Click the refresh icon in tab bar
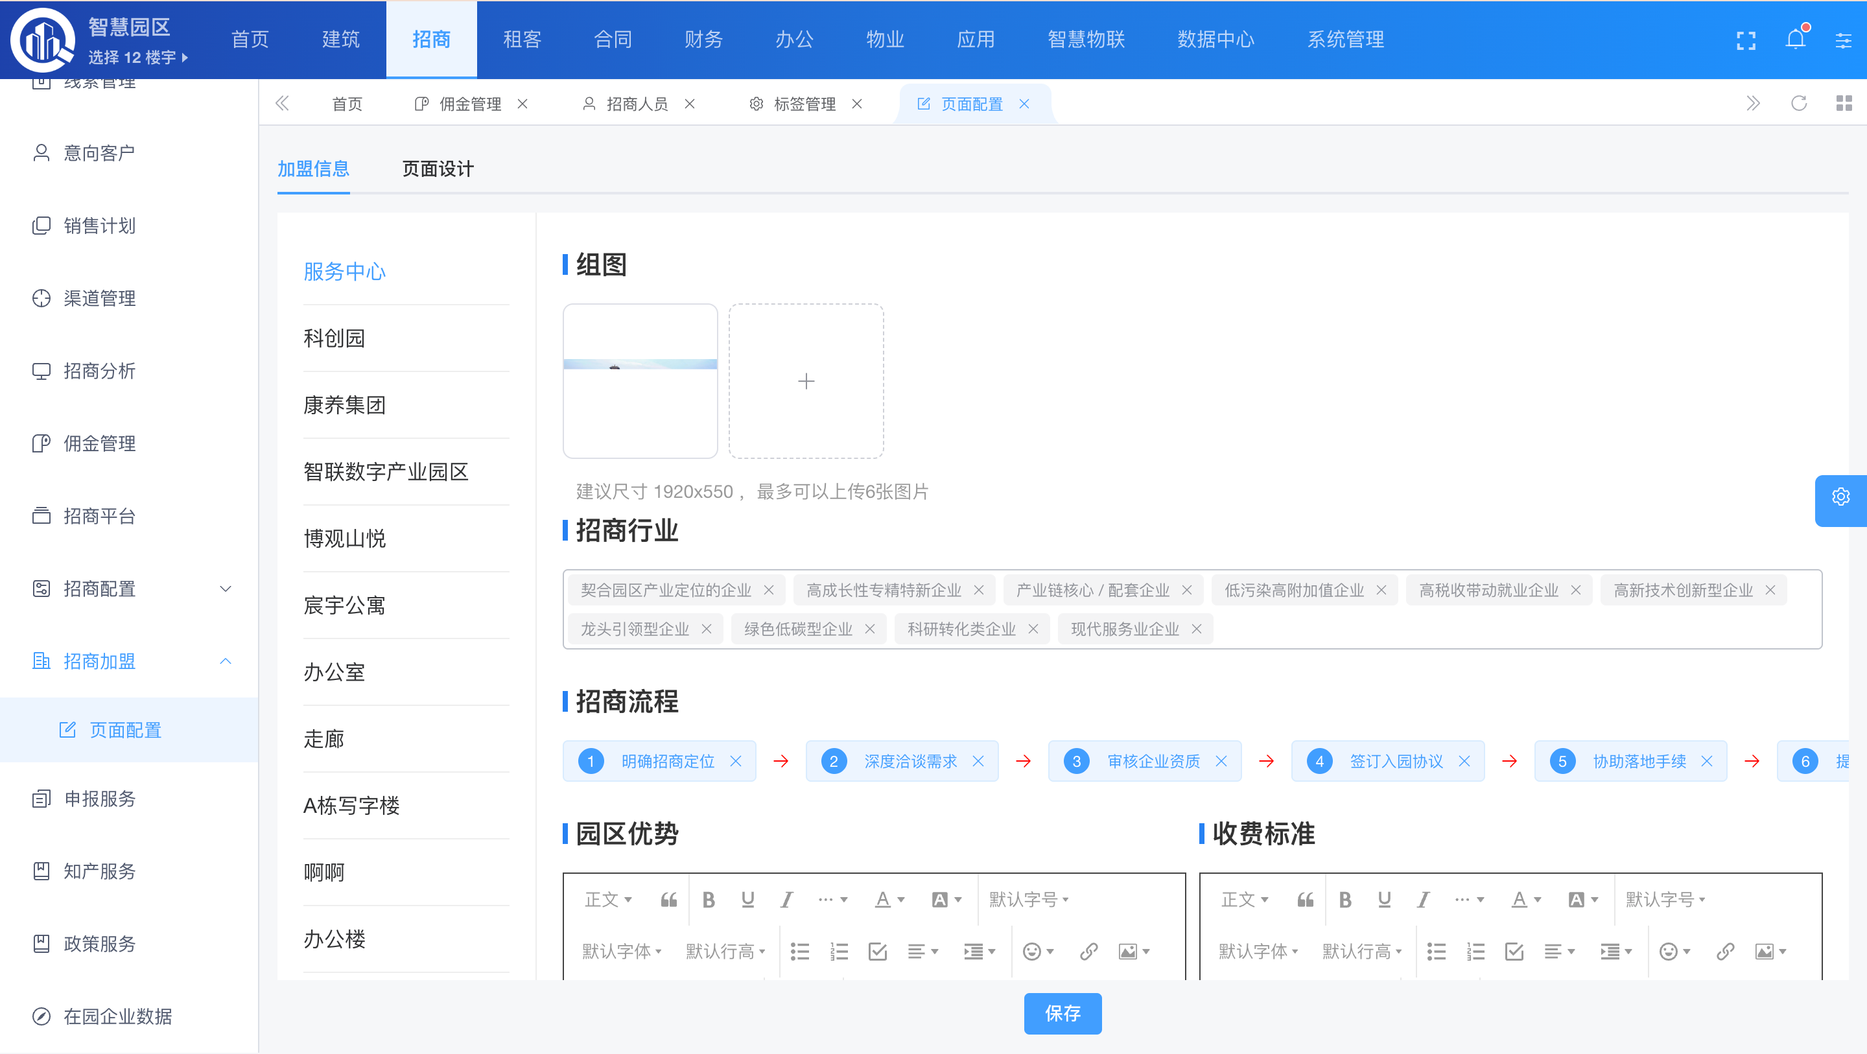The height and width of the screenshot is (1054, 1867). (1799, 104)
